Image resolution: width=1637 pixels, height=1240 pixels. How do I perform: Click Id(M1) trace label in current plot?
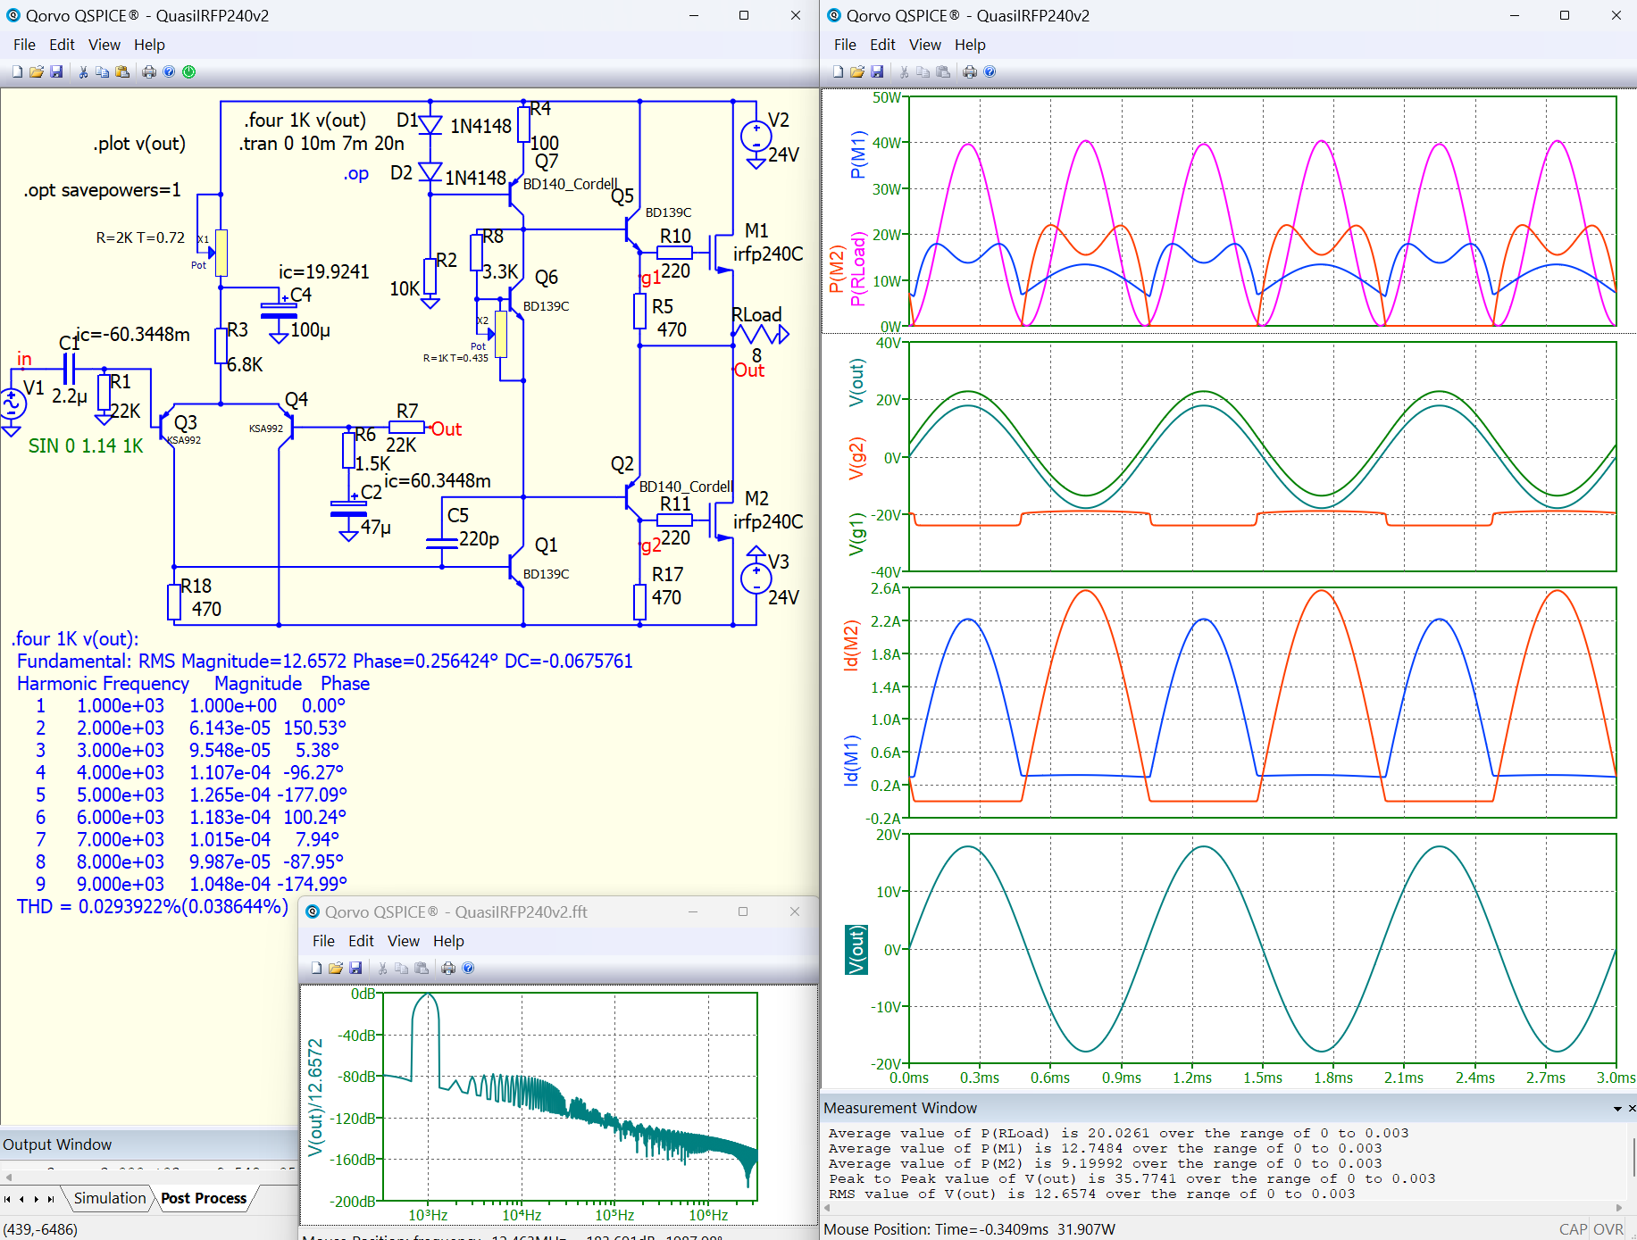click(850, 761)
